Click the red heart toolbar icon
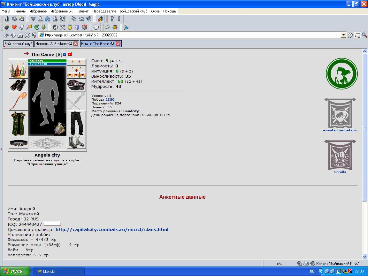Screen dimensions: 368x276 click(x=14, y=27)
